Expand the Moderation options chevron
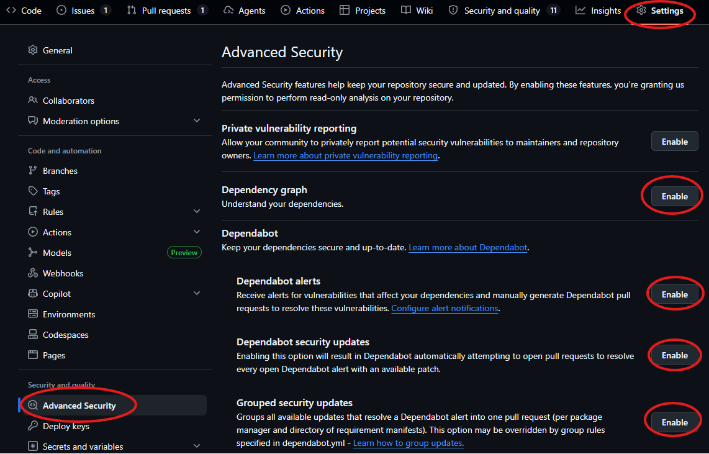 click(x=197, y=120)
